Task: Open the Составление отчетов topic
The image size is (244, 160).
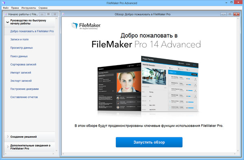Action: [x=24, y=97]
